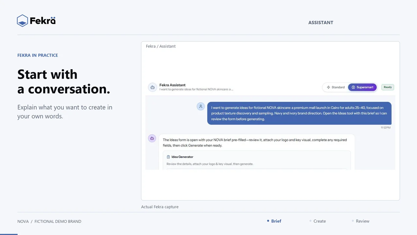This screenshot has width=417, height=235.
Task: Go to the Review step
Action: (x=363, y=221)
